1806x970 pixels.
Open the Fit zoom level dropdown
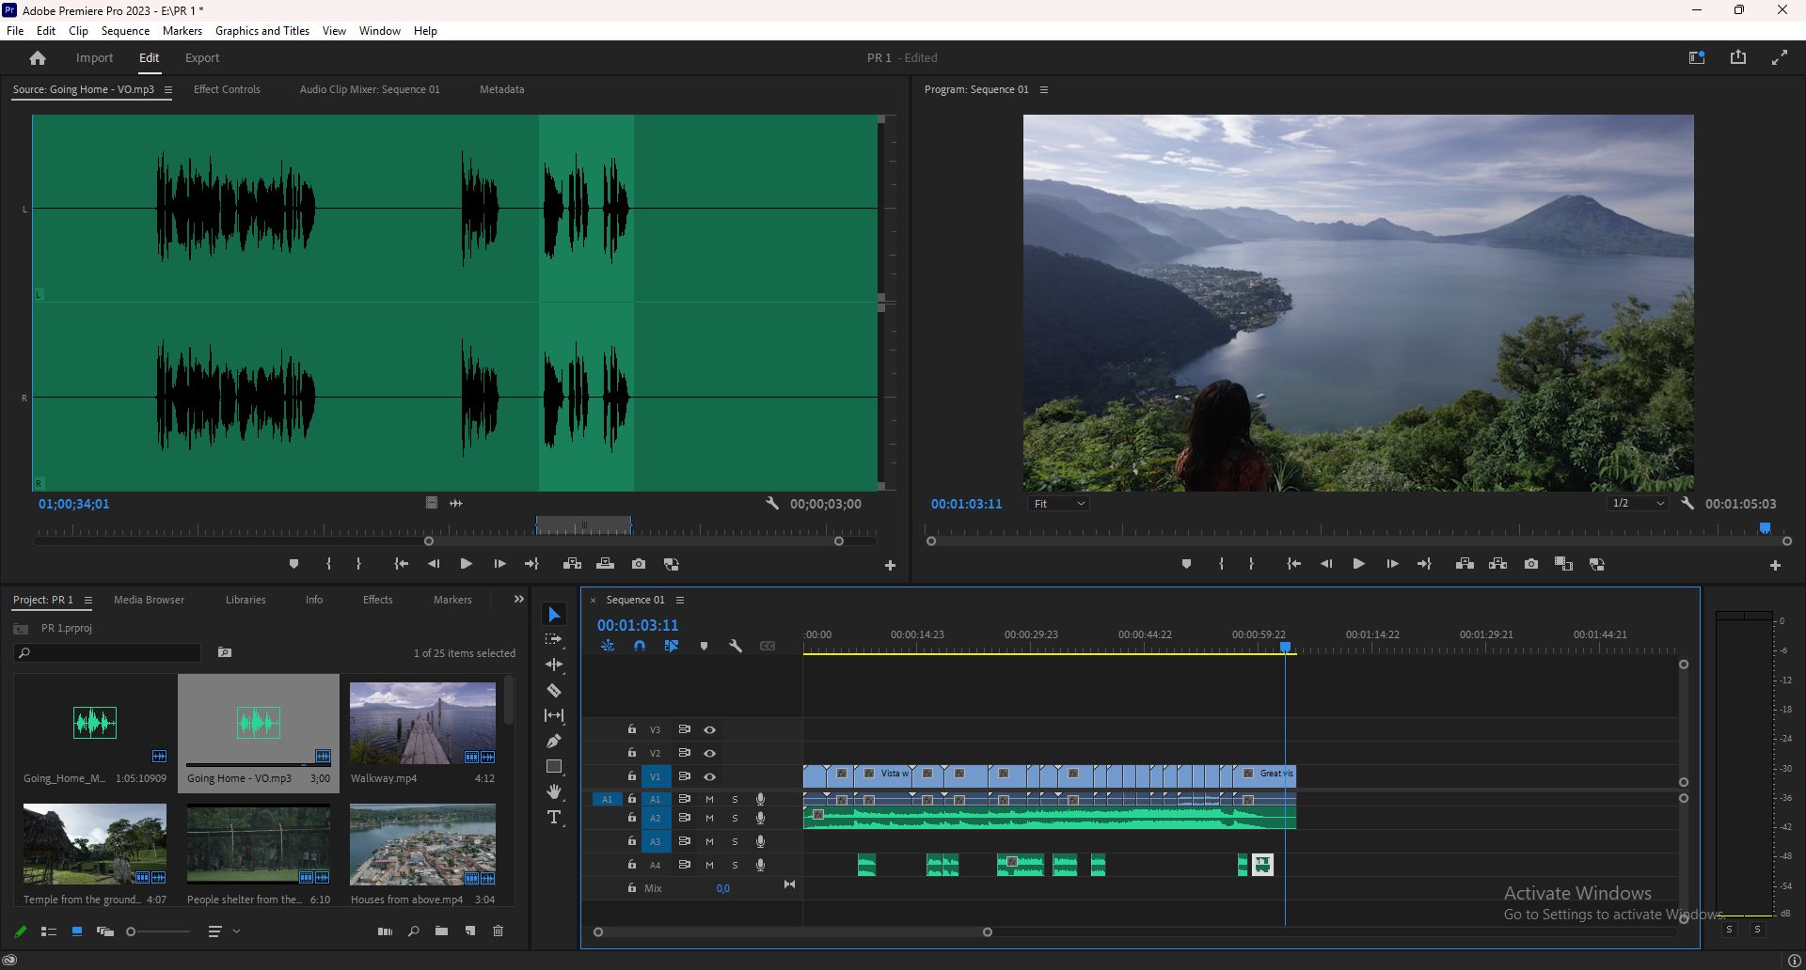pyautogui.click(x=1058, y=504)
